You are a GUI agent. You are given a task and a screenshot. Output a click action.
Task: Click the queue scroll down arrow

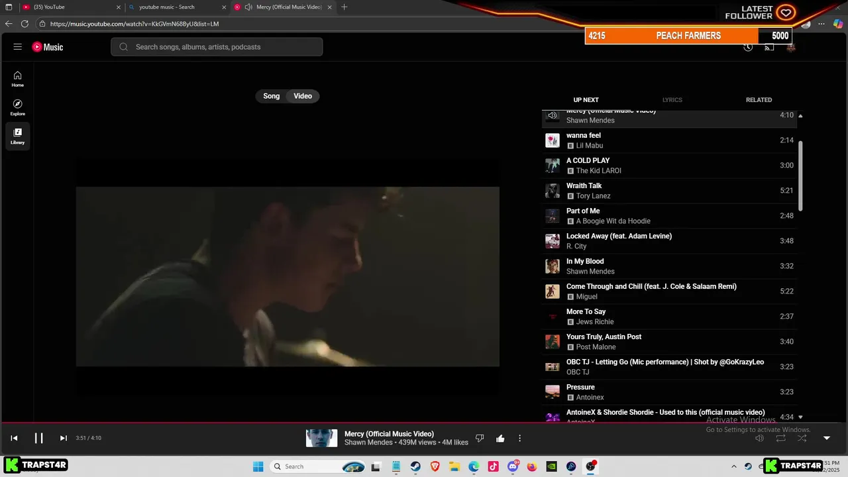[x=800, y=417]
